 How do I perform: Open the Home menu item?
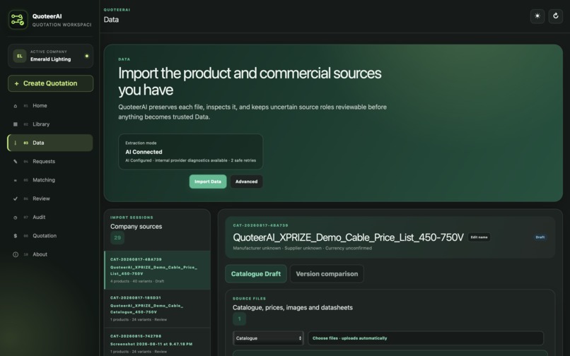point(50,106)
